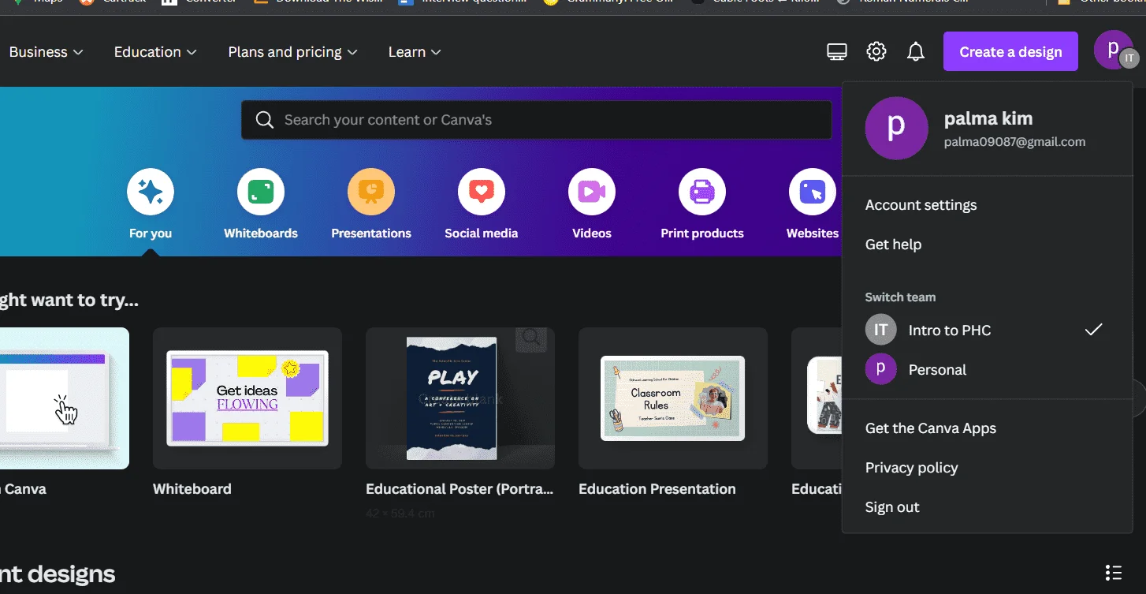Image resolution: width=1146 pixels, height=594 pixels.
Task: Click the palma kim name text
Action: click(x=988, y=118)
